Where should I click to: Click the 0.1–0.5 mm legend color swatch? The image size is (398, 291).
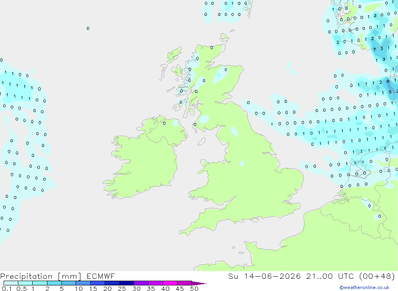point(11,283)
